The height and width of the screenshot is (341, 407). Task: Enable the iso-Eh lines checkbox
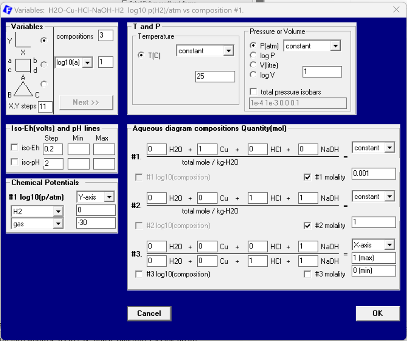click(x=15, y=148)
